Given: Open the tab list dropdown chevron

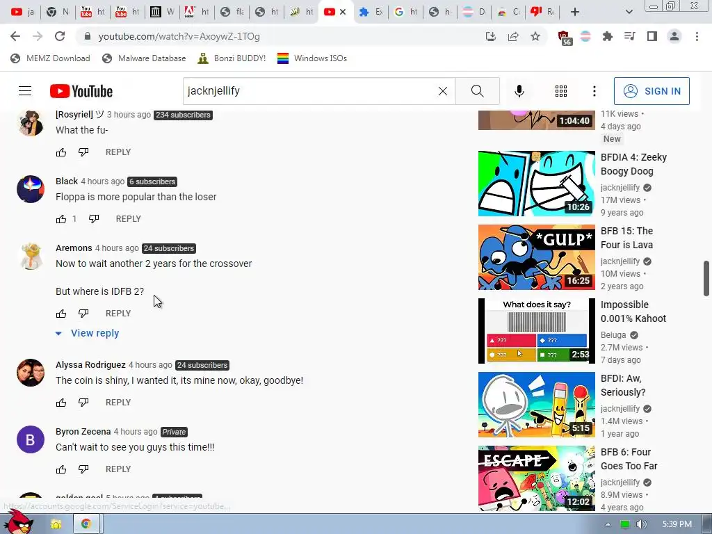Looking at the screenshot, I should point(629,12).
